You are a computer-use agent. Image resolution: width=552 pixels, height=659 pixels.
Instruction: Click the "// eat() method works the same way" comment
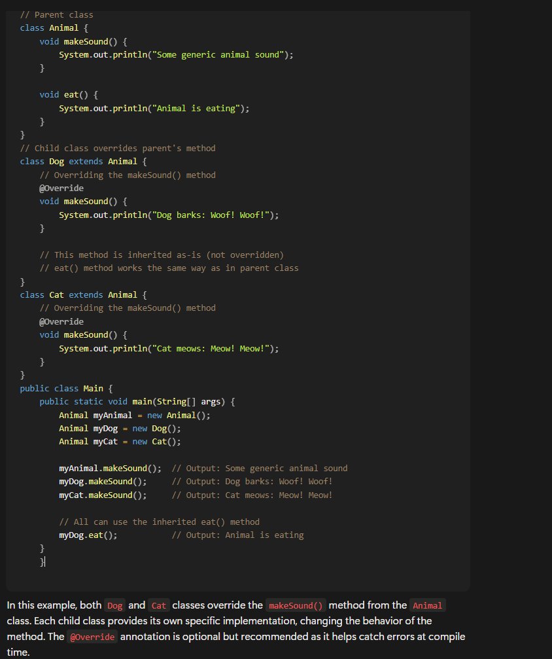click(x=169, y=268)
